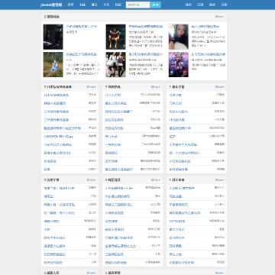This screenshot has width=275, height=275.
Task: Click More+ in first middle category panel
Action: [x=156, y=87]
